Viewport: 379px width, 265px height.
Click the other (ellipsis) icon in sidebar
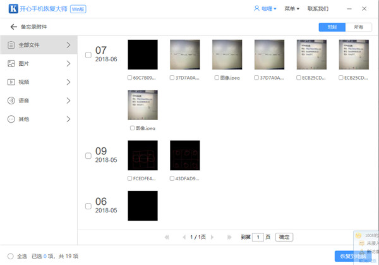pyautogui.click(x=11, y=119)
